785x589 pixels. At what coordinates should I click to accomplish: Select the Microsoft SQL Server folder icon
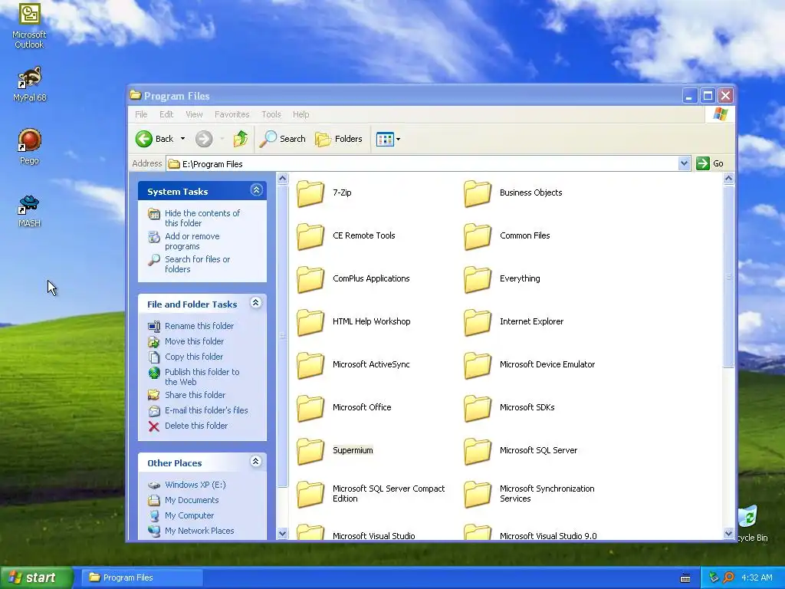[477, 451]
